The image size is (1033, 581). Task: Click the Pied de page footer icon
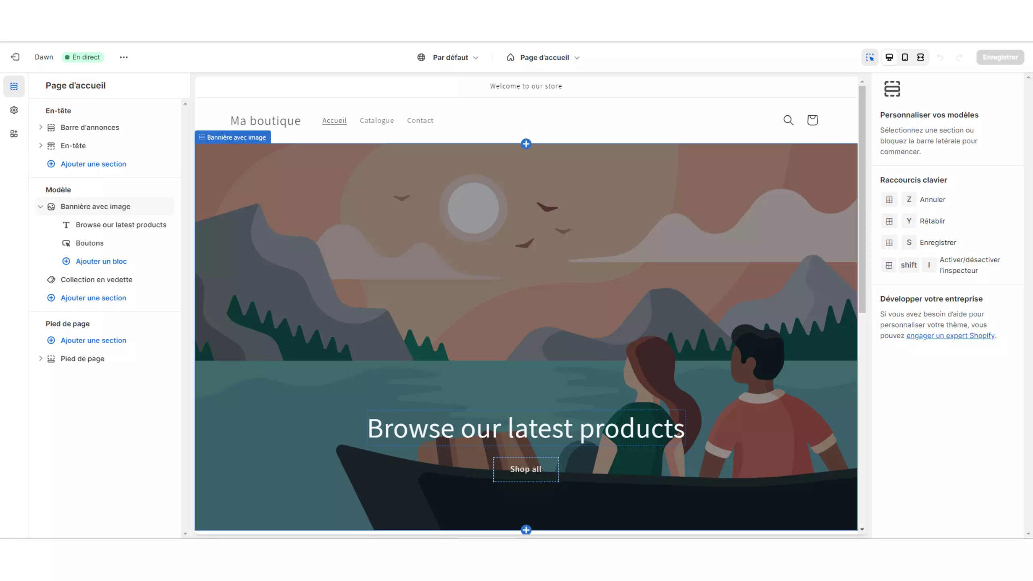tap(51, 359)
